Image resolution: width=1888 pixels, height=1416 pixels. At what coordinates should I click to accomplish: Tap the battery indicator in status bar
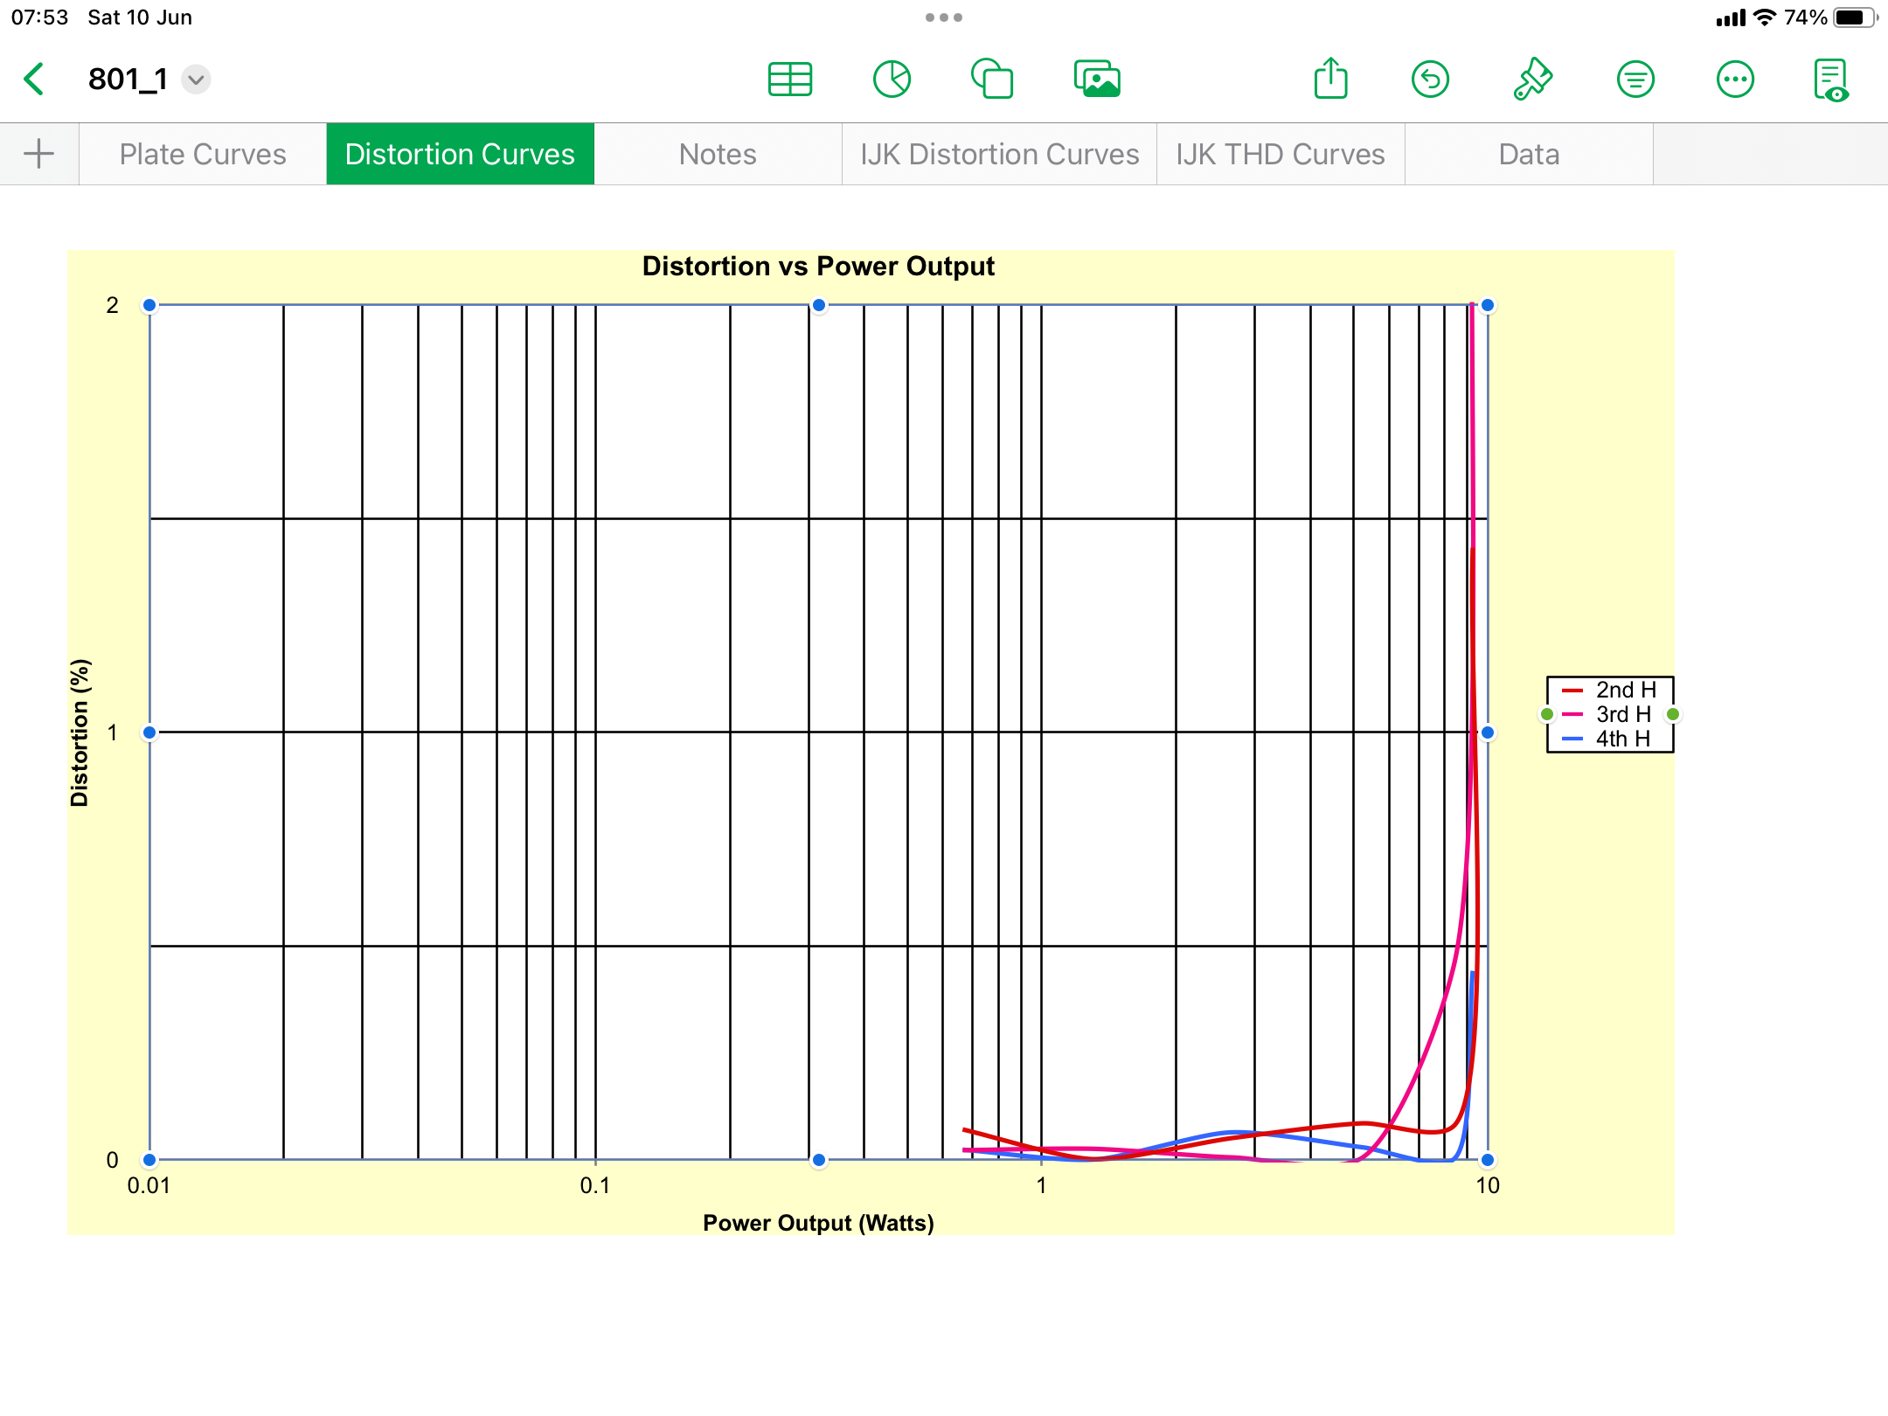[1855, 17]
